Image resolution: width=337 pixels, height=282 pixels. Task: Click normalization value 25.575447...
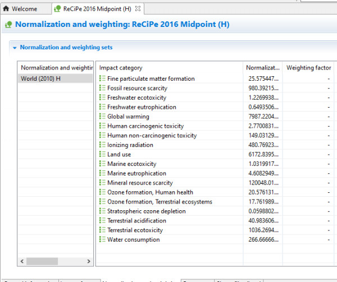point(263,78)
